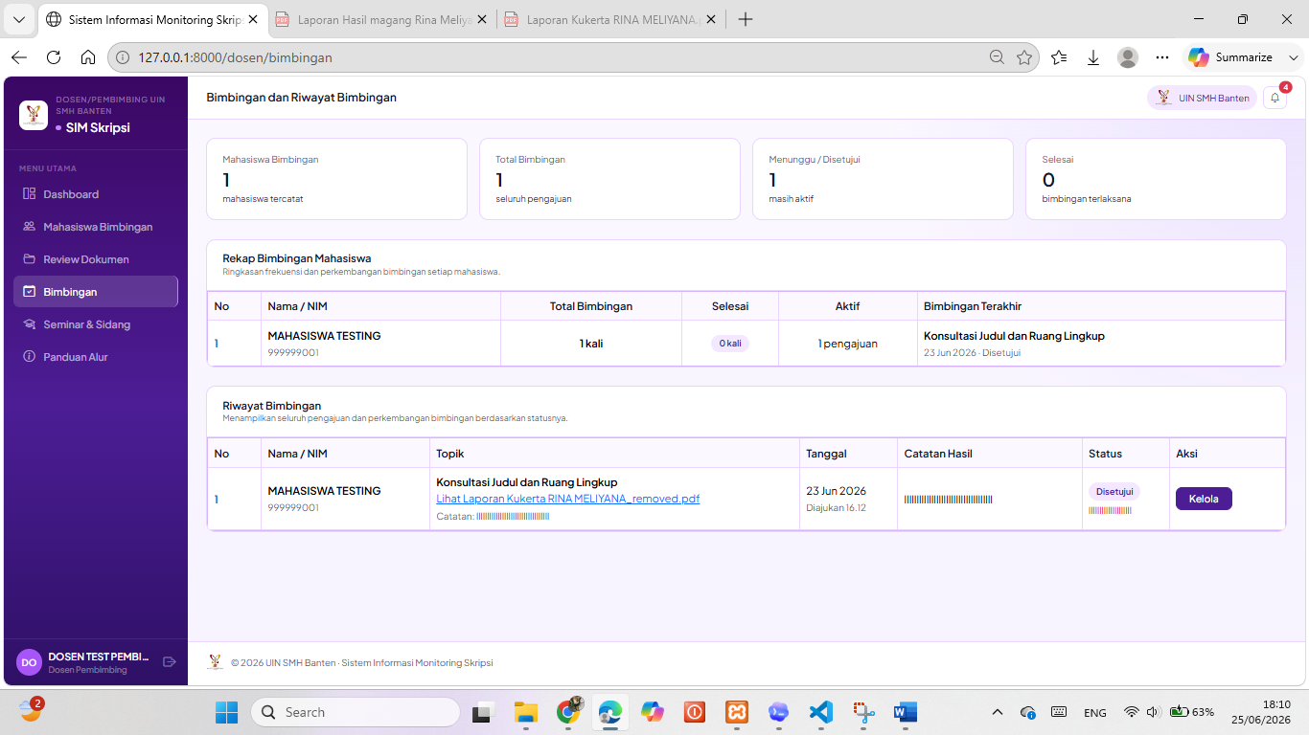
Task: Click browser back arrow
Action: click(x=19, y=57)
